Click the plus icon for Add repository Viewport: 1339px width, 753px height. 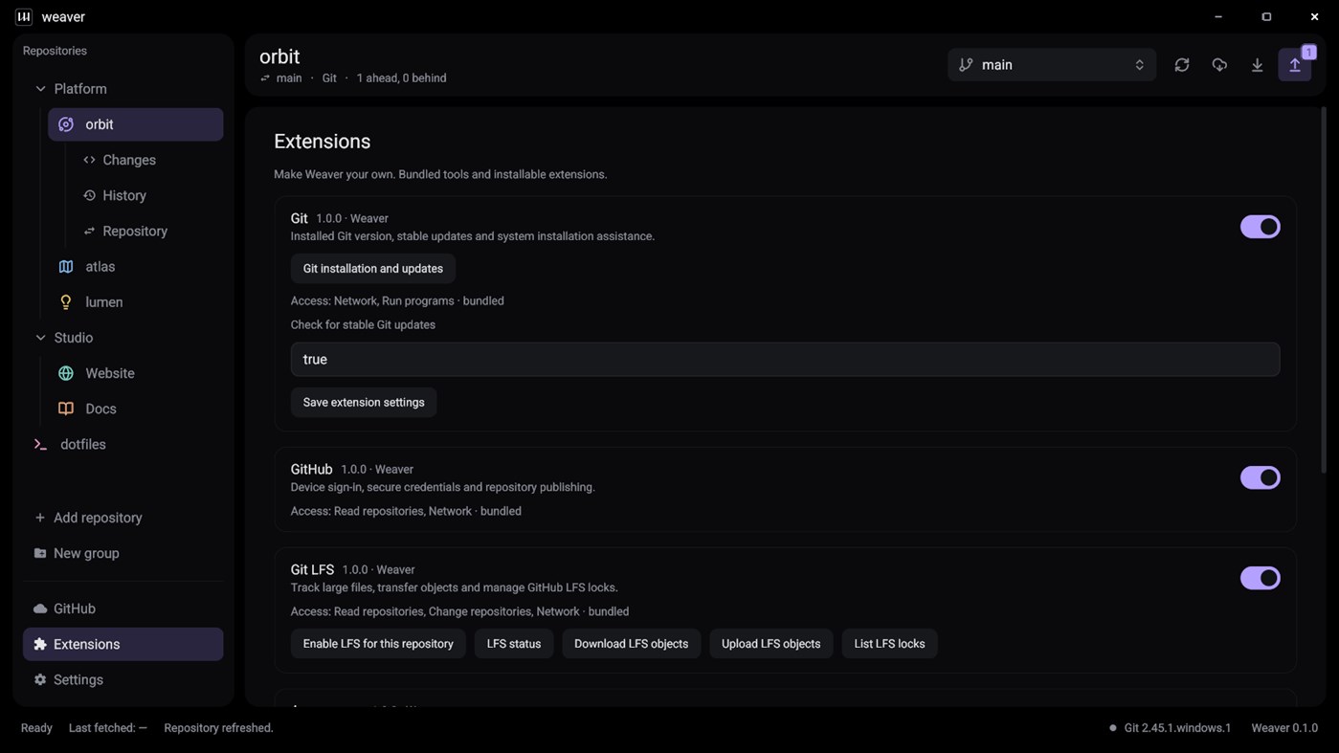click(39, 518)
